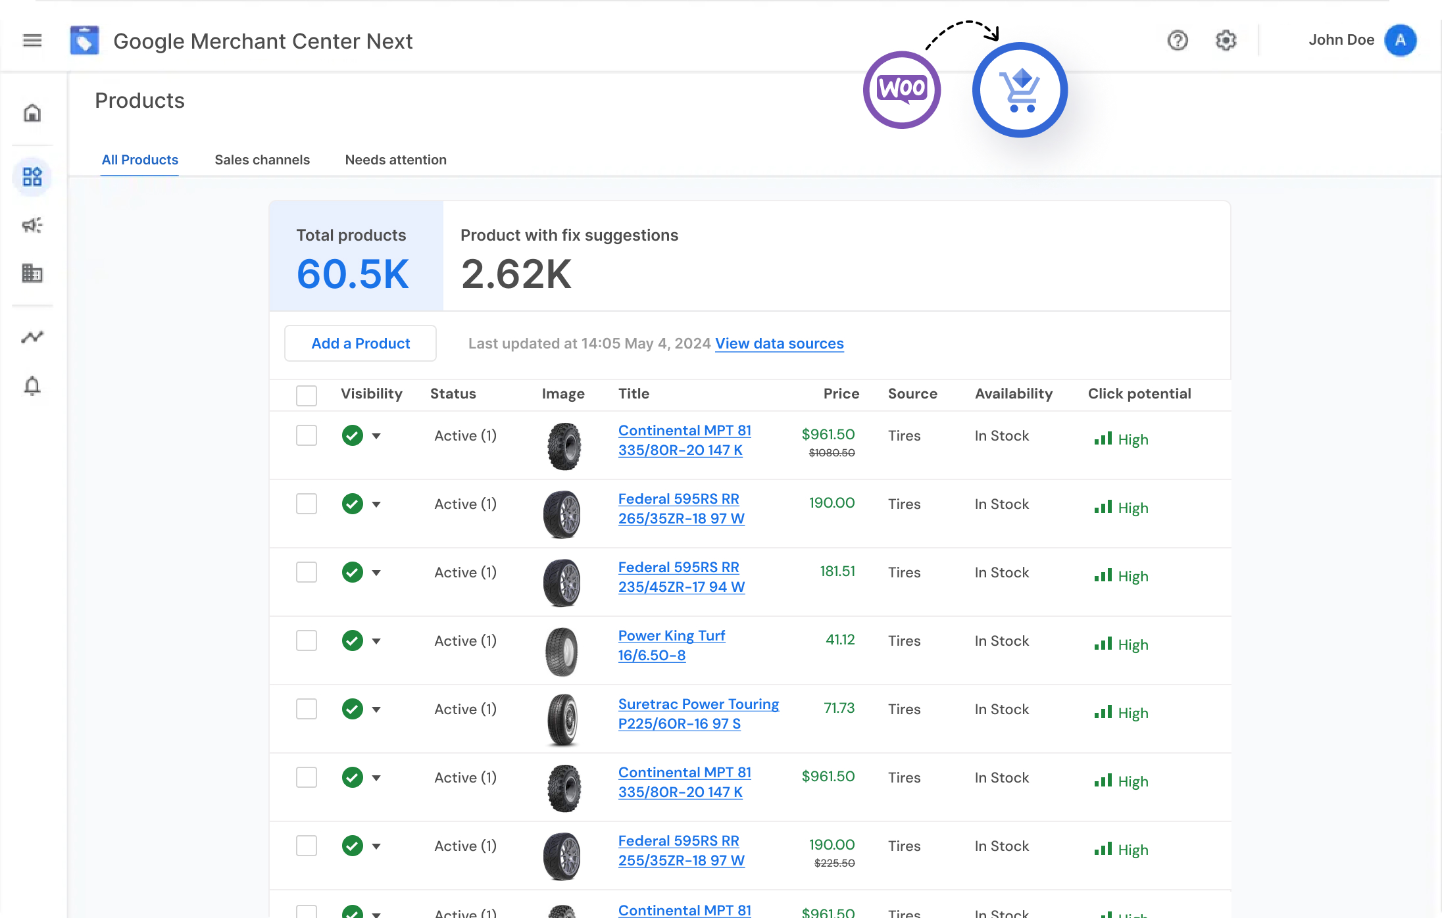Open Federal 595RS RR 235/45ZR-17 94 W link

pyautogui.click(x=681, y=577)
